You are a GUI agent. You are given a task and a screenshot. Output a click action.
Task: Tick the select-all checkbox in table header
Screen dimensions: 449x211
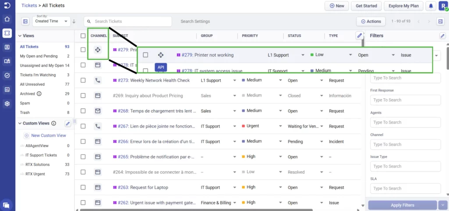click(83, 36)
